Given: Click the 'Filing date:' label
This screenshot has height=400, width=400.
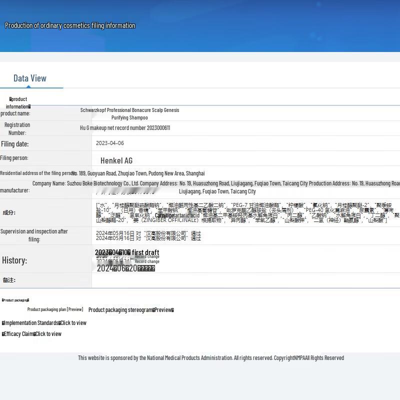Looking at the screenshot, I should 15,144.
